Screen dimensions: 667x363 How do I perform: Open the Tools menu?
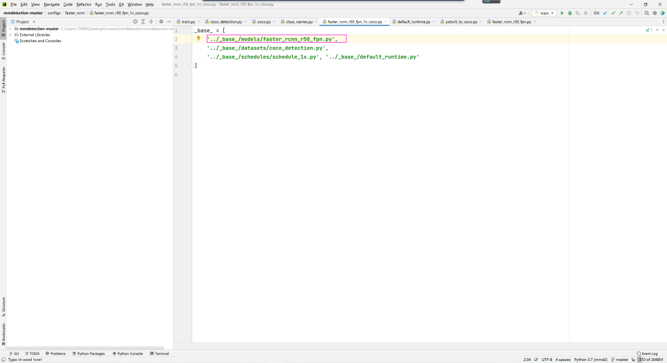[110, 4]
